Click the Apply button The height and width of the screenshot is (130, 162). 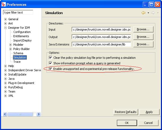click(149, 112)
